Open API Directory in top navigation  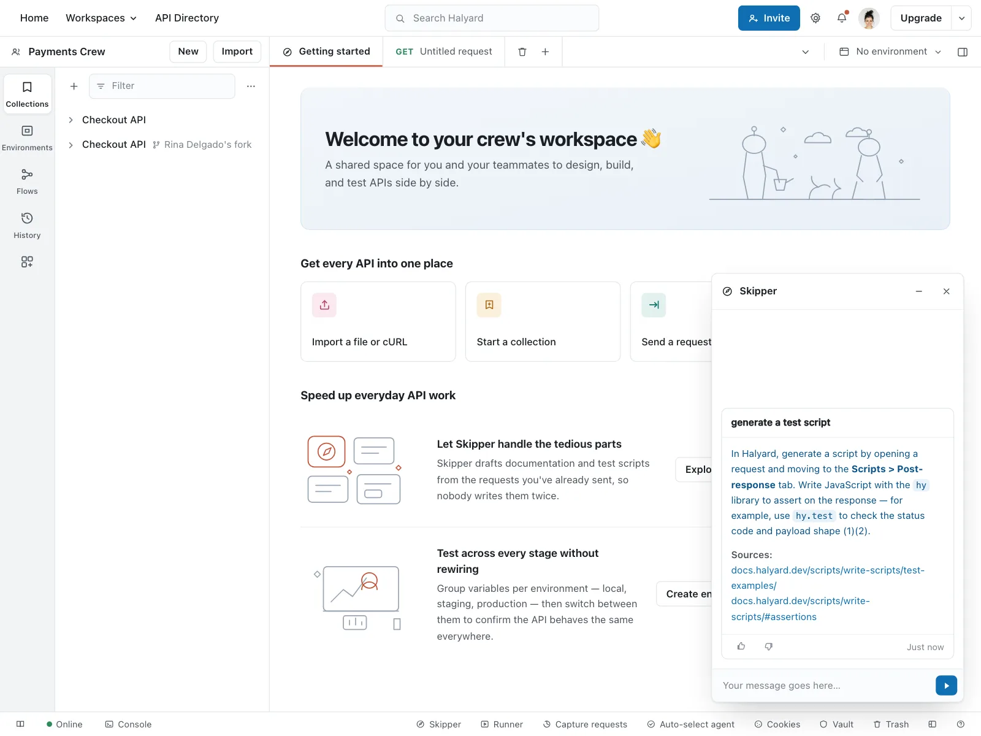187,18
